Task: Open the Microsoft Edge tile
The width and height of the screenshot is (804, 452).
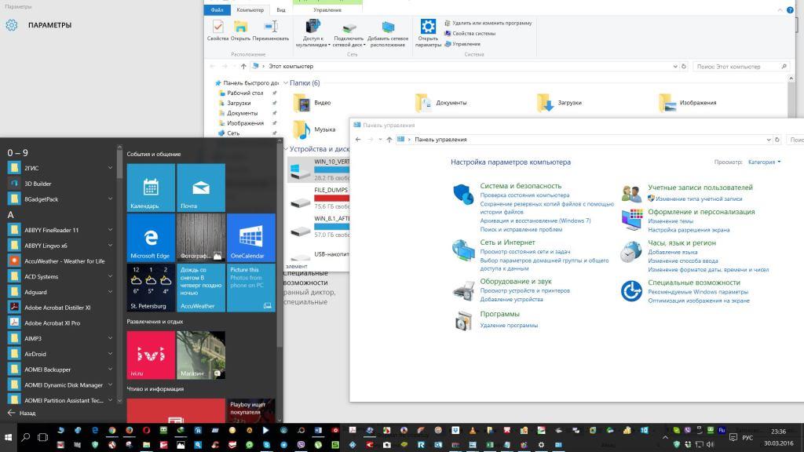Action: click(150, 237)
